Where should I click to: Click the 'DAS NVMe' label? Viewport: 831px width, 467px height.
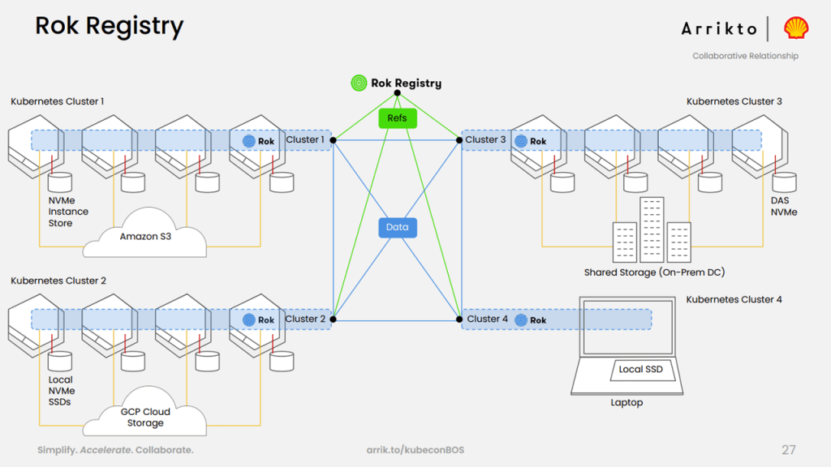784,206
